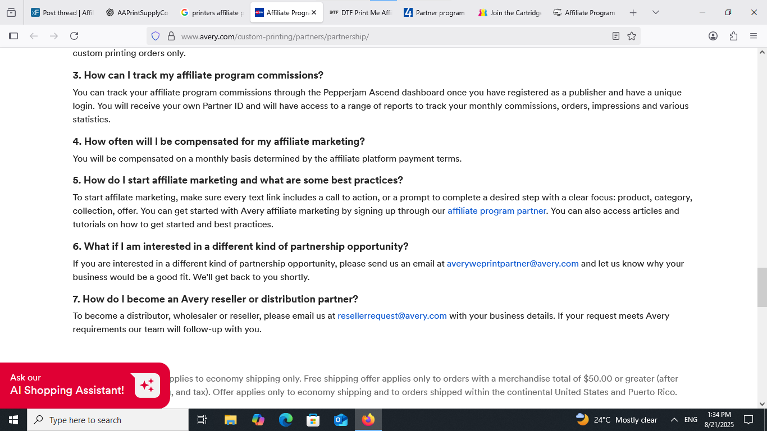
Task: Bookmark this page with the star
Action: (632, 36)
